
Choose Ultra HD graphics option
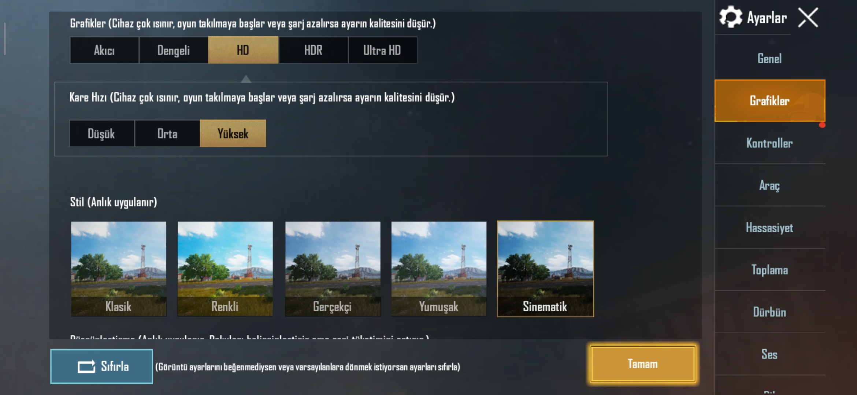(x=382, y=50)
